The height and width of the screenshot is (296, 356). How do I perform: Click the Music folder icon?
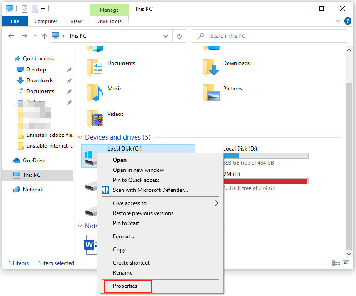[x=95, y=92]
